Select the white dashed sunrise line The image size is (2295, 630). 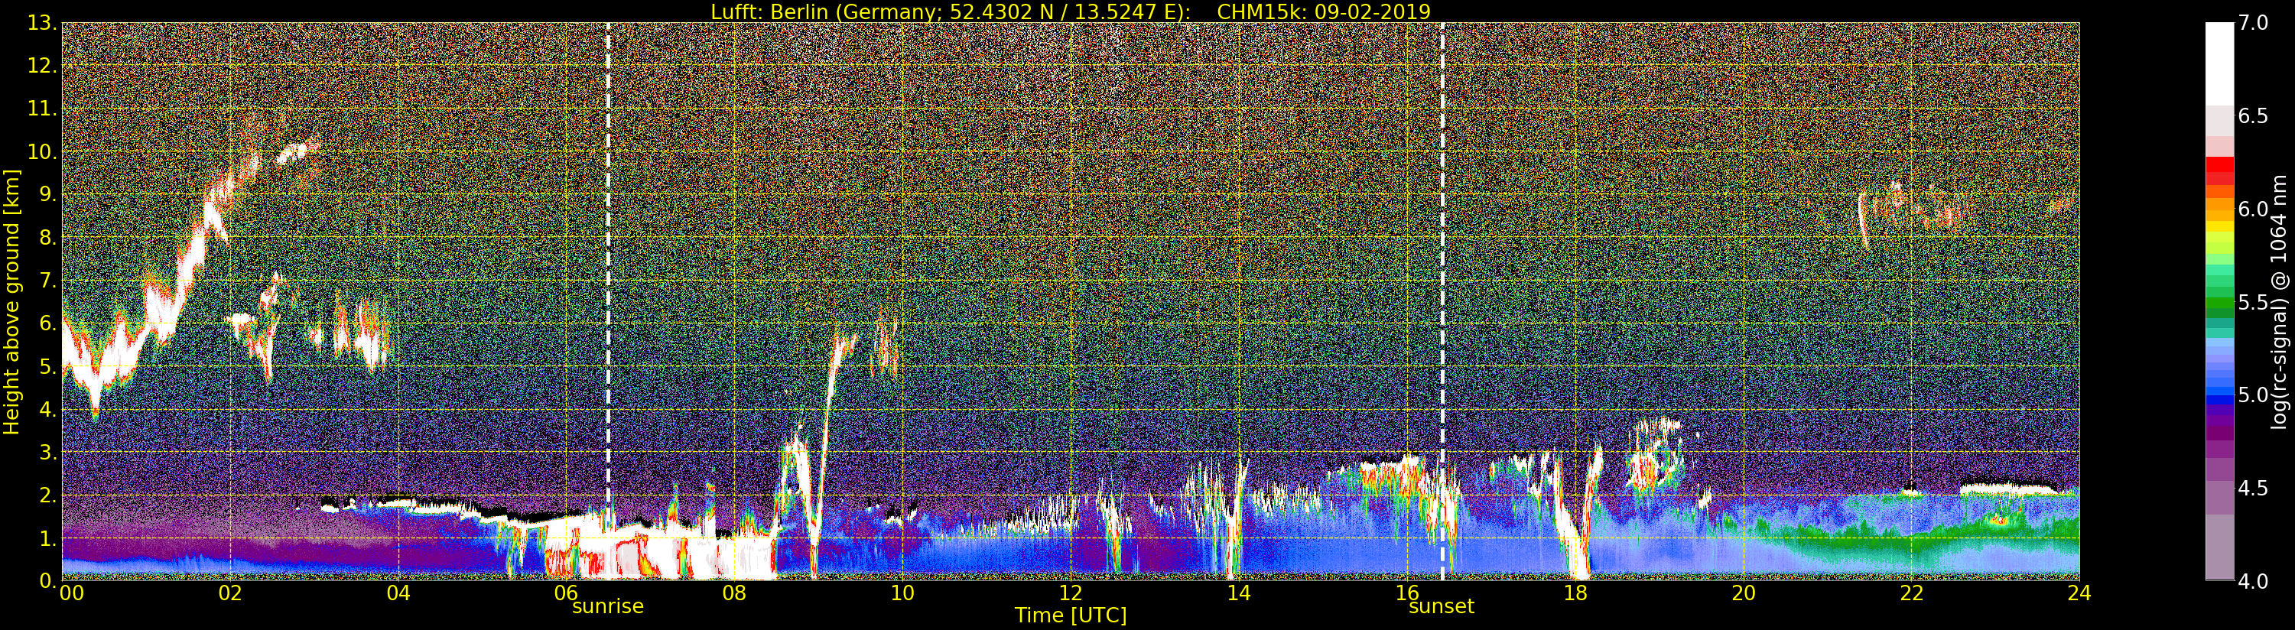[x=609, y=301]
